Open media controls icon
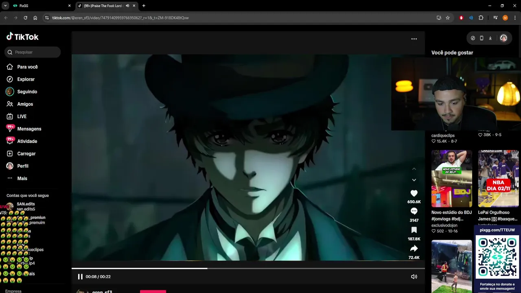This screenshot has width=521, height=293. (495, 18)
